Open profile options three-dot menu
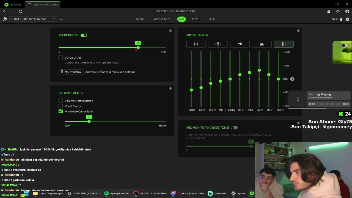Screen dimensions: 352x198 (x=62, y=19)
